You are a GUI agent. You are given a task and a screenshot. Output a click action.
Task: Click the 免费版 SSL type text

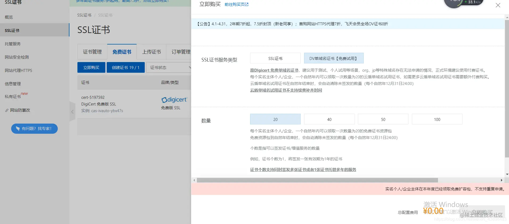click(171, 108)
